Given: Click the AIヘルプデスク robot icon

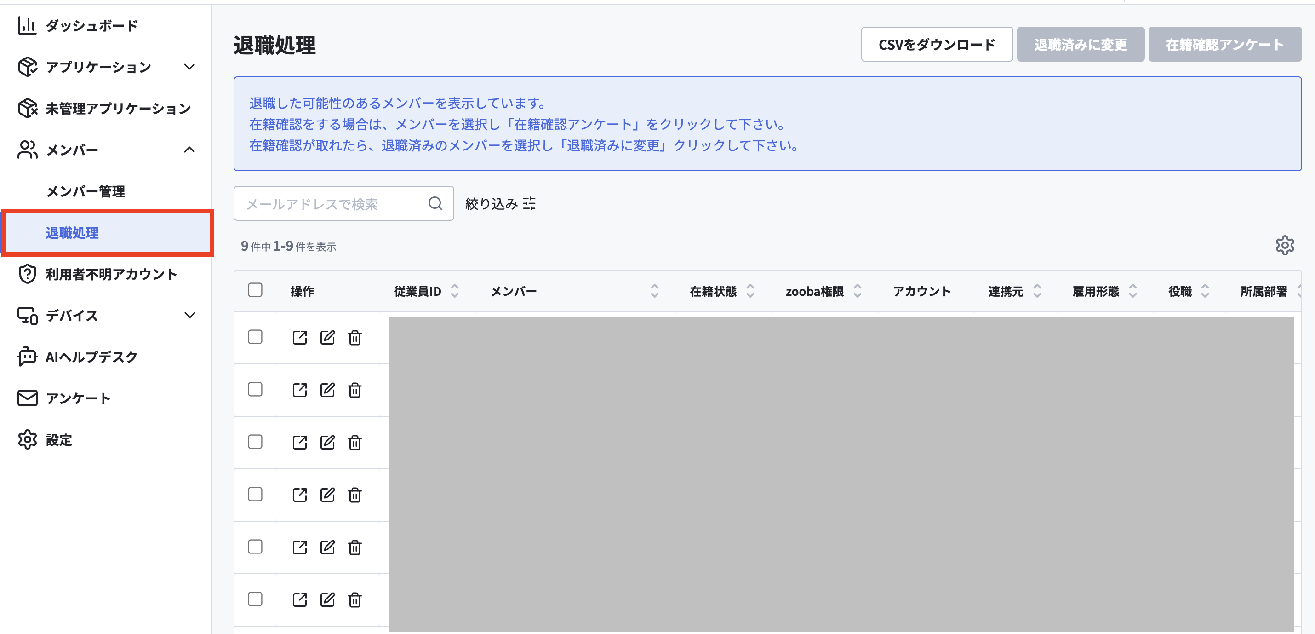Looking at the screenshot, I should tap(27, 357).
